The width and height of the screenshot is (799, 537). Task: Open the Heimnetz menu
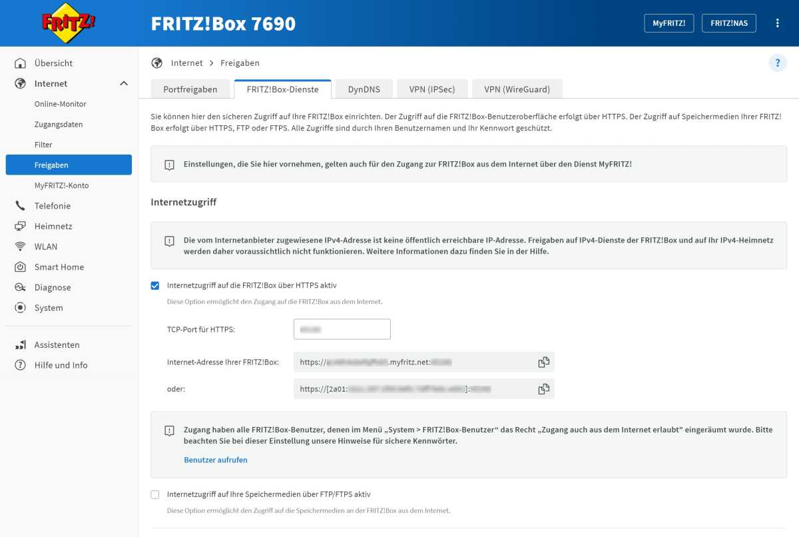pos(53,227)
